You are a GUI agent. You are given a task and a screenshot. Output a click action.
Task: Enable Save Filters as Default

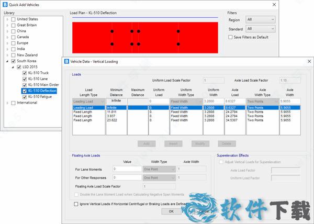coord(231,37)
